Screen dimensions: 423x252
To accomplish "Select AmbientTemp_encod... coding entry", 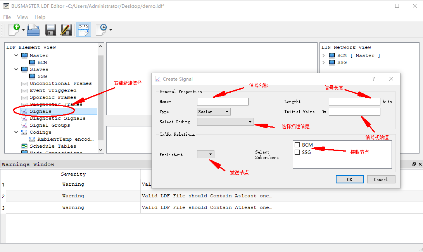I will 65,139.
